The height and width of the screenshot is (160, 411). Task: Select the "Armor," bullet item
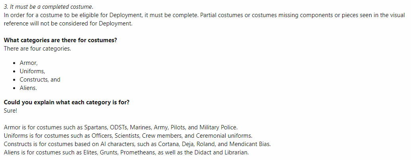(x=29, y=63)
